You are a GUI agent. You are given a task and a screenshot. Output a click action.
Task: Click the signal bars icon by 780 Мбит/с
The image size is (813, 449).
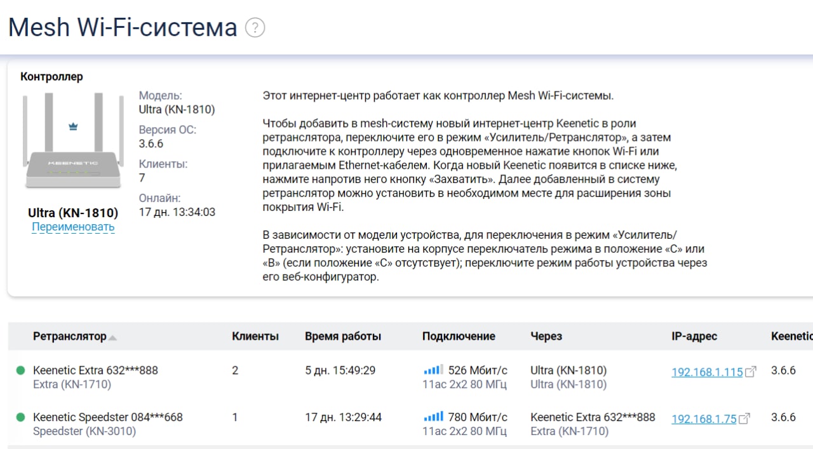[x=433, y=417]
